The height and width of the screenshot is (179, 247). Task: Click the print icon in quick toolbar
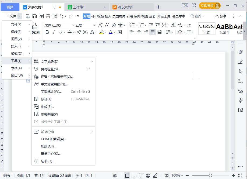tap(48, 16)
